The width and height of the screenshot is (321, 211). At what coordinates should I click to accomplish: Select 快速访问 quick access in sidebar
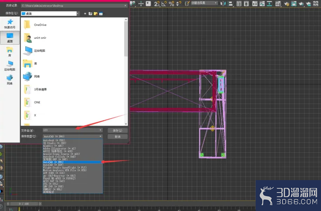click(10, 24)
